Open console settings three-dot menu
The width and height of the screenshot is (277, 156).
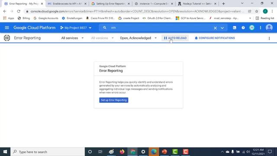click(x=261, y=28)
